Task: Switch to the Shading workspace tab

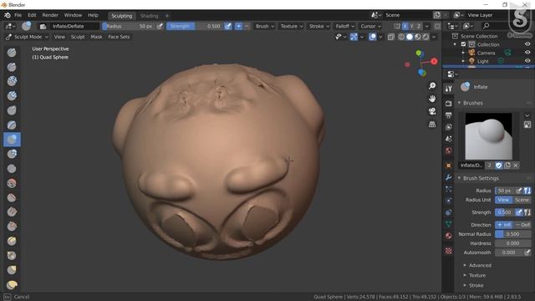Action: click(x=149, y=16)
